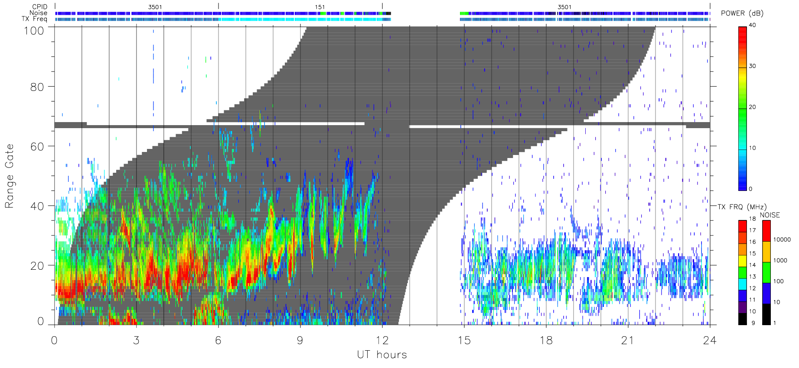Click the POWER (dB) colorbar
Screen dimensions: 799x368
pyautogui.click(x=742, y=108)
